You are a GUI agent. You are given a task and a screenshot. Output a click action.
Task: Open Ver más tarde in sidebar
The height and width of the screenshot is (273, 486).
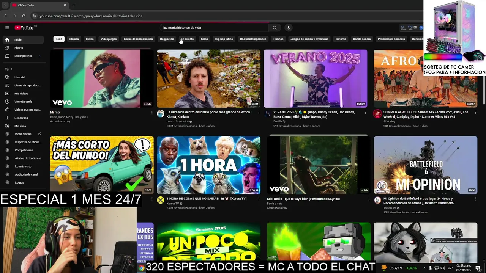(24, 102)
